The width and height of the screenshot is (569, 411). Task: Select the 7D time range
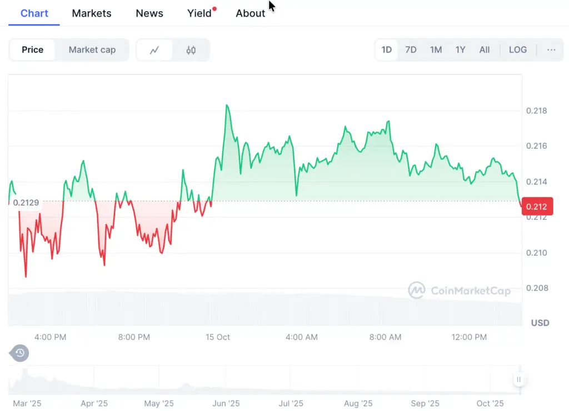[x=411, y=50]
